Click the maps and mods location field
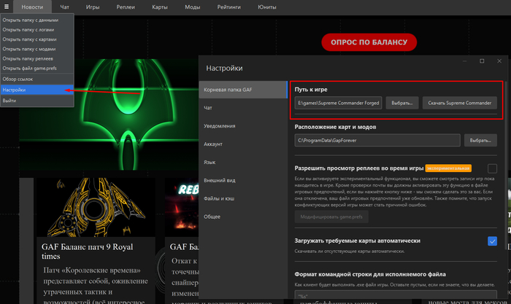The width and height of the screenshot is (511, 304). tap(377, 139)
